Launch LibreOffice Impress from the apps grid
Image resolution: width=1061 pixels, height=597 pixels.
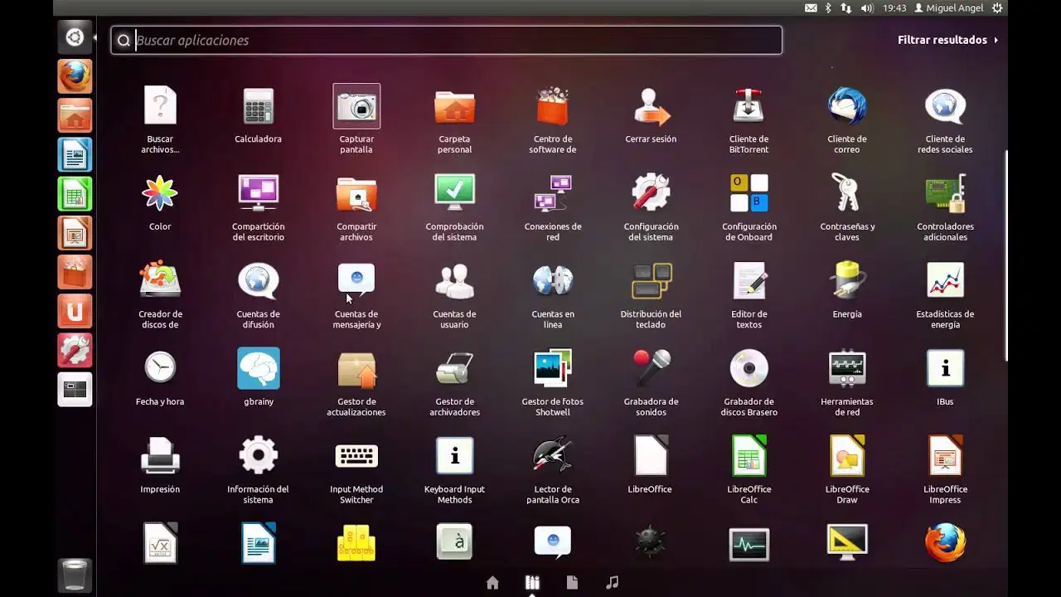pos(945,456)
